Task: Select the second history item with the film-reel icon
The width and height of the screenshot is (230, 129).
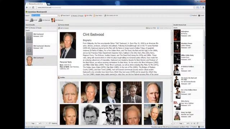Action: click(44, 20)
